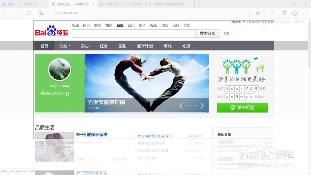
Task: Open 如何编出漂亮的花苞头 article link
Action: click(x=155, y=136)
